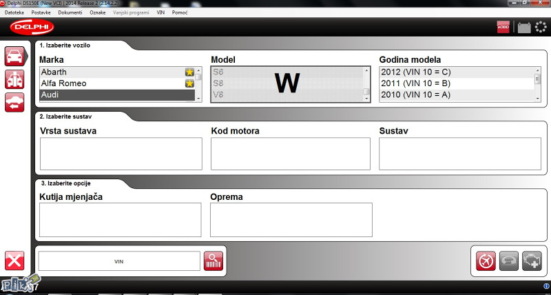Open the Postavke menu
The image size is (551, 295).
(41, 12)
